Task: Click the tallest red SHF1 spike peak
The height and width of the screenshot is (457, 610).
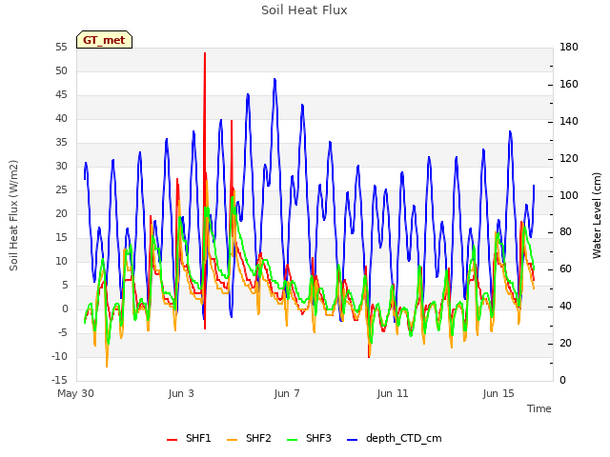Action: click(205, 53)
